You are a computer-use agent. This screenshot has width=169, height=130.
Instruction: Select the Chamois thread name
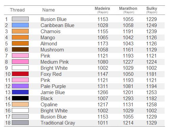point(50,31)
